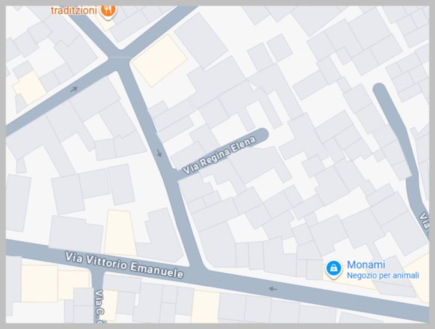Screen dimensions: 435x329
Task: Open the Monami shop pin icon
Action: 334,269
